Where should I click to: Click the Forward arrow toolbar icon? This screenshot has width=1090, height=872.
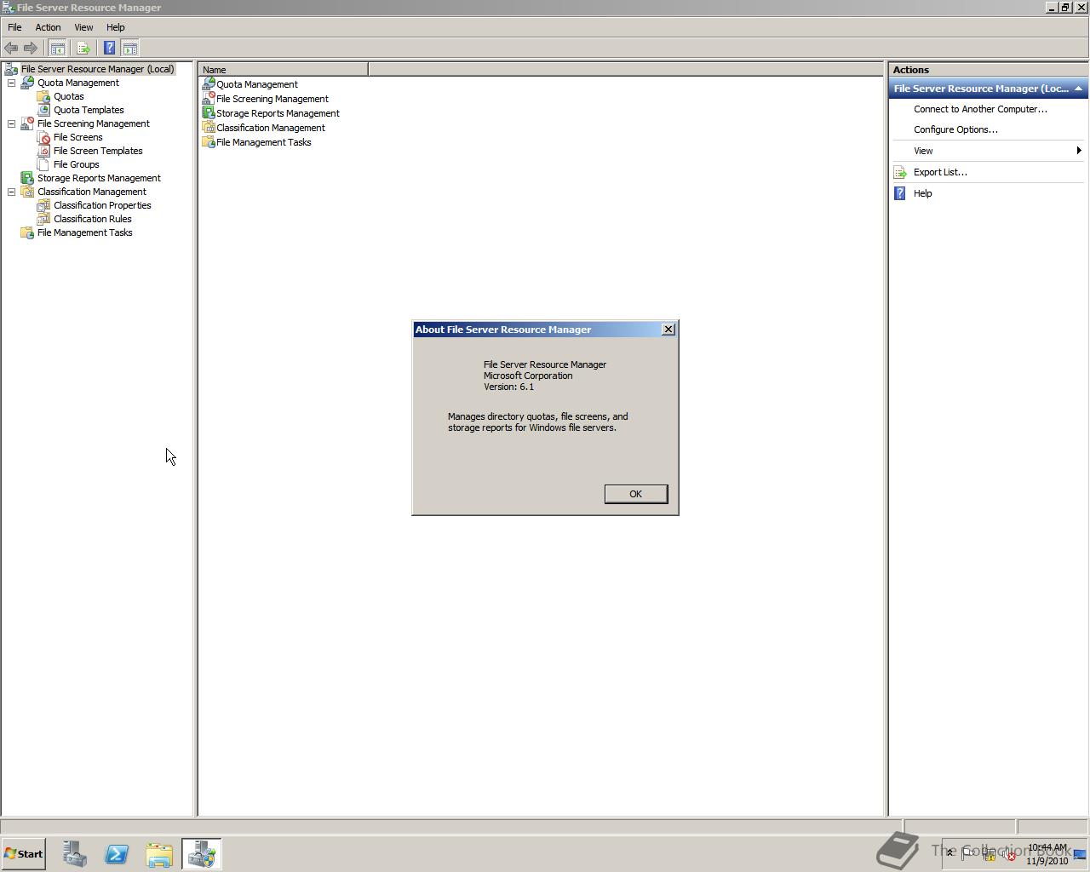31,49
